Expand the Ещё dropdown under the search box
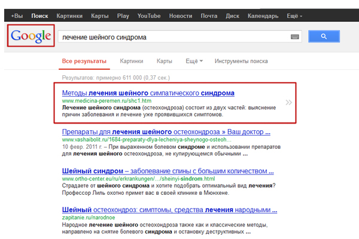The height and width of the screenshot is (239, 359). click(x=194, y=62)
